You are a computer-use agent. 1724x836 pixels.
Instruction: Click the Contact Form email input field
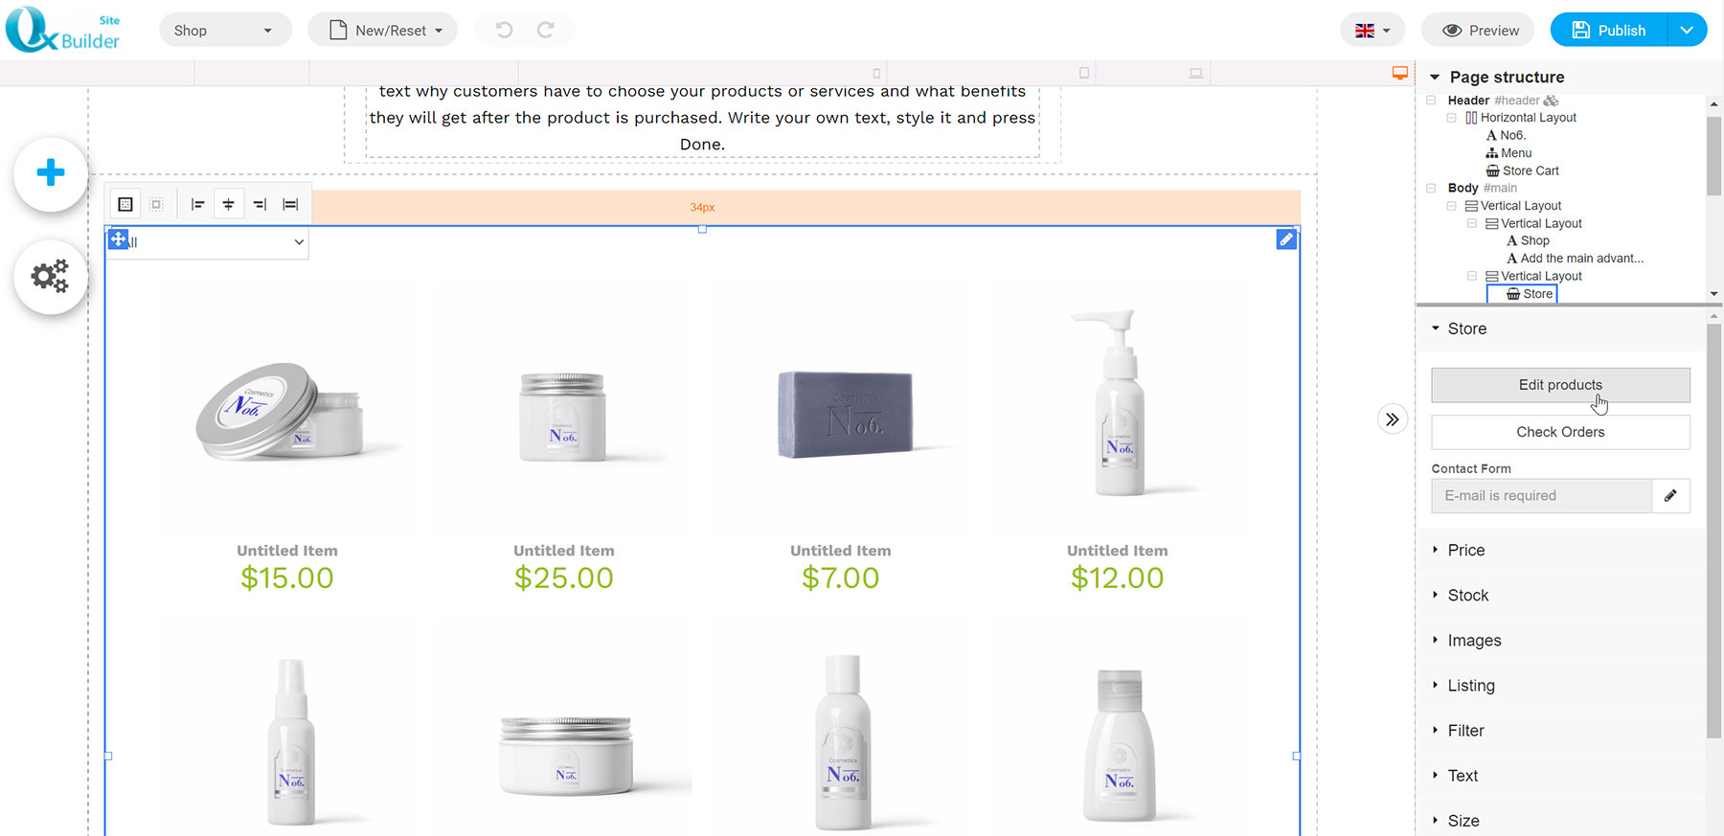click(1541, 496)
